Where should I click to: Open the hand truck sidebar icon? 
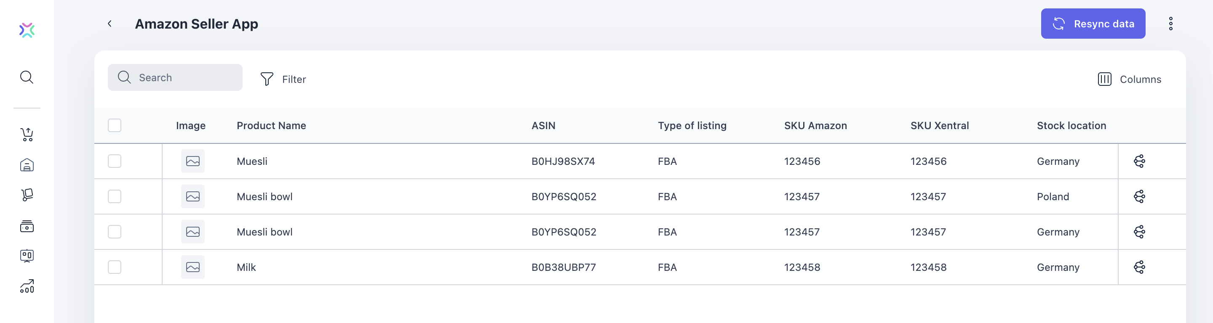tap(27, 195)
